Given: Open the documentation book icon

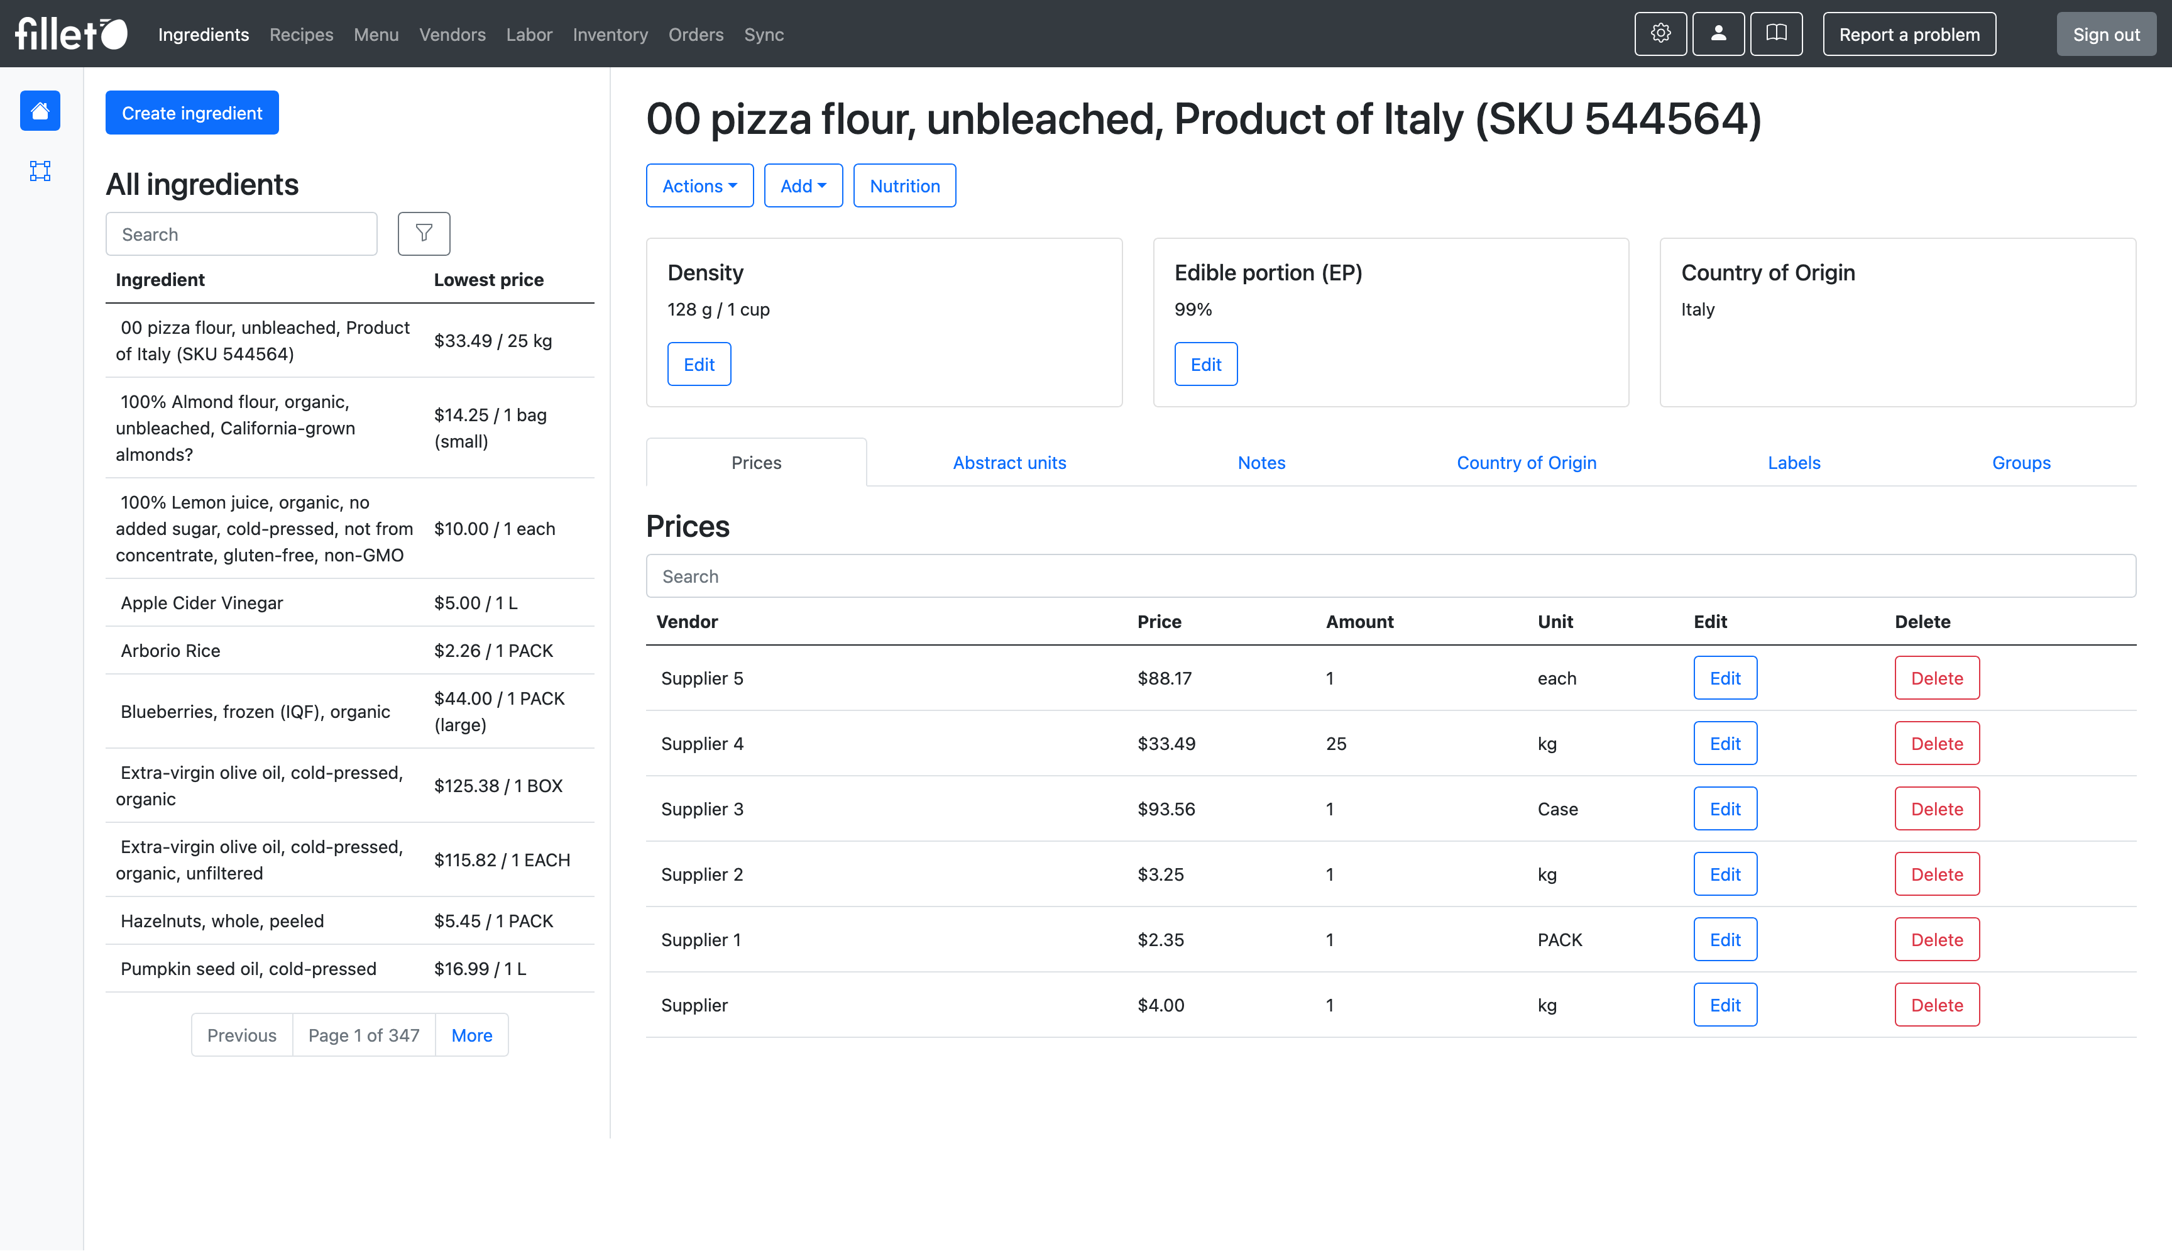Looking at the screenshot, I should tap(1775, 33).
